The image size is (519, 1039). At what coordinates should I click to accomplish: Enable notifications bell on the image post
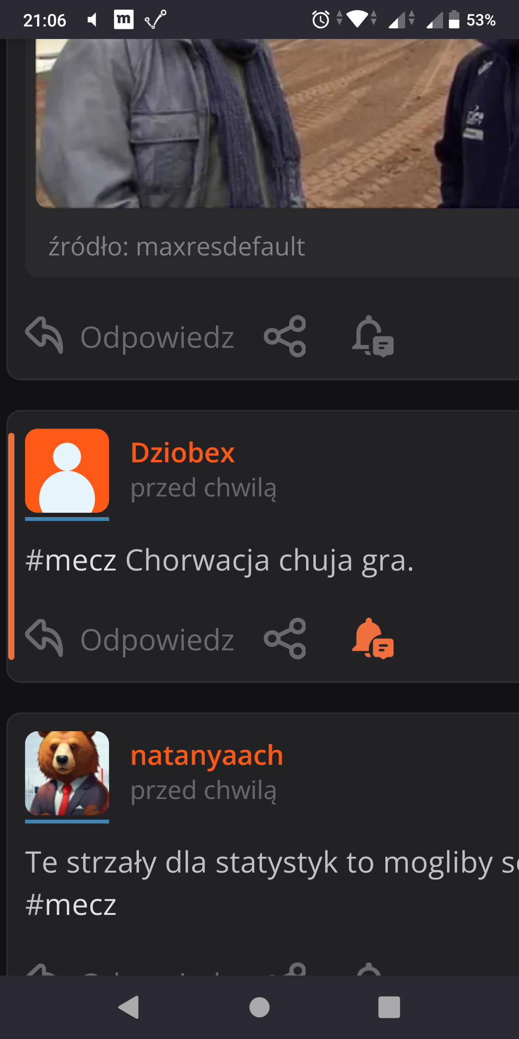373,336
